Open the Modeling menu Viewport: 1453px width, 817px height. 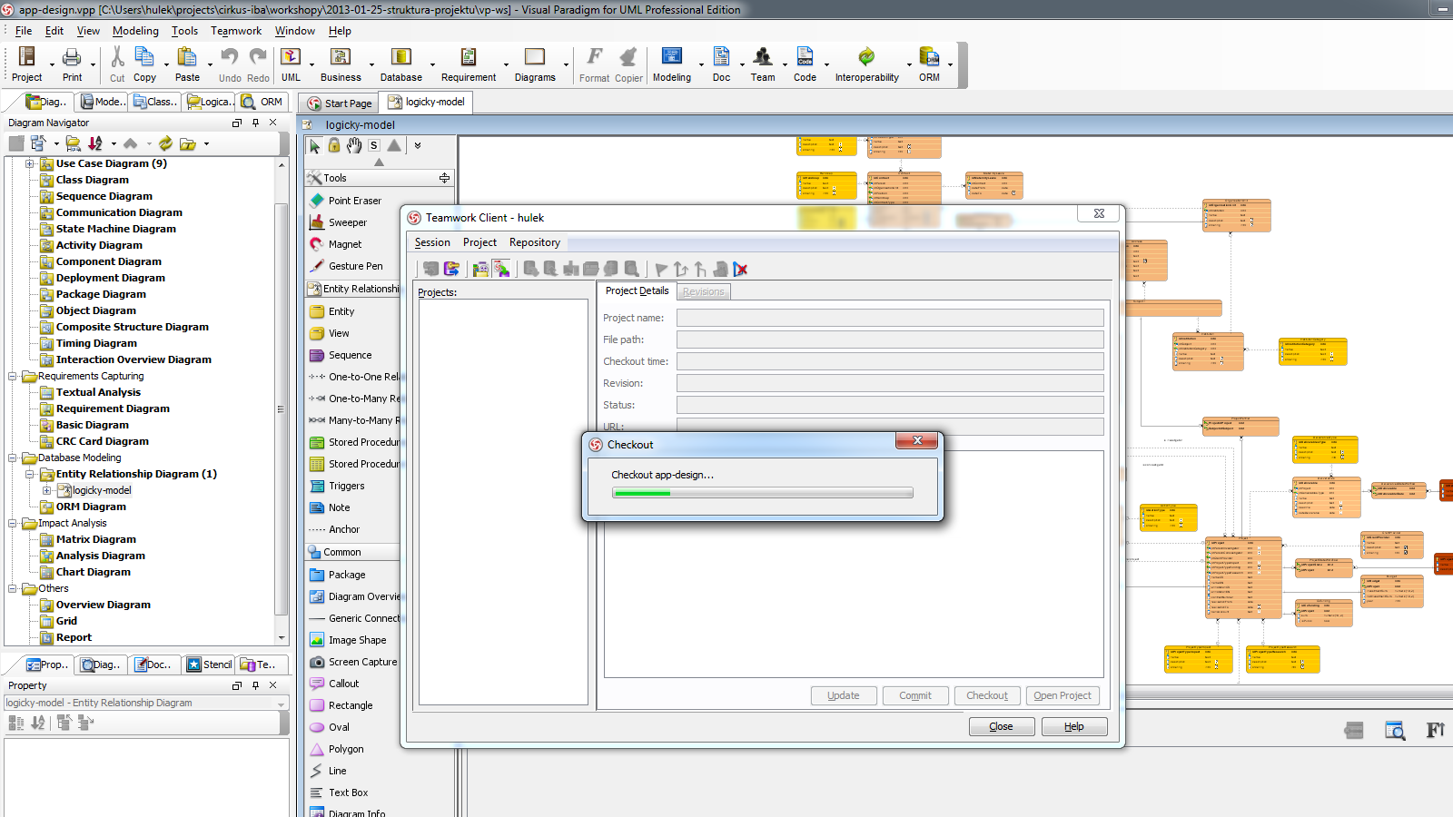coord(135,31)
